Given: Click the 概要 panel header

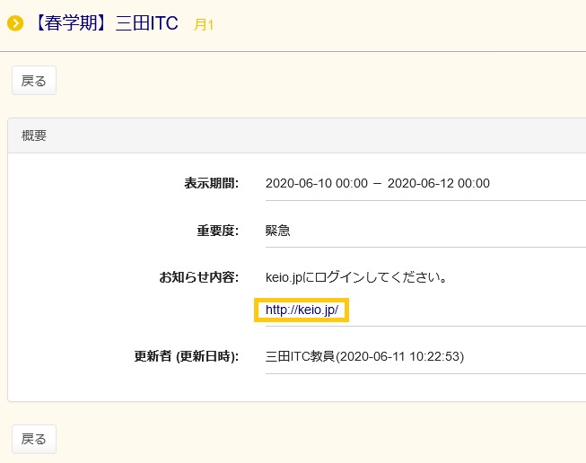Looking at the screenshot, I should pyautogui.click(x=34, y=136).
